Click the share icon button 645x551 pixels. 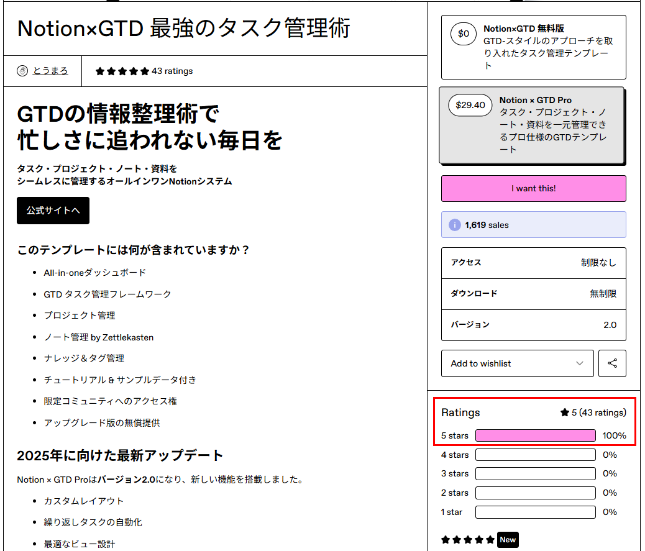coord(612,363)
